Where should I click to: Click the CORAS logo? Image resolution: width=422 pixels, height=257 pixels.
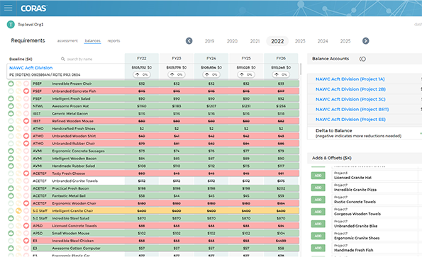(33, 8)
